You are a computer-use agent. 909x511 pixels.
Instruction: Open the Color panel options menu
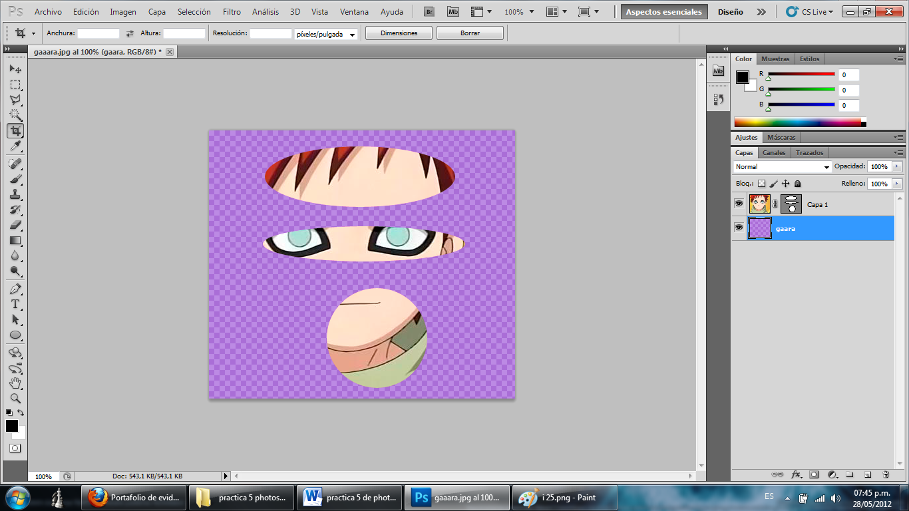(x=898, y=59)
